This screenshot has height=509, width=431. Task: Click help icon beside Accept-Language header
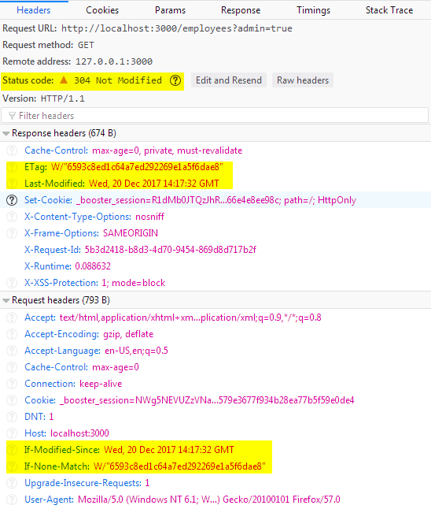[x=12, y=351]
